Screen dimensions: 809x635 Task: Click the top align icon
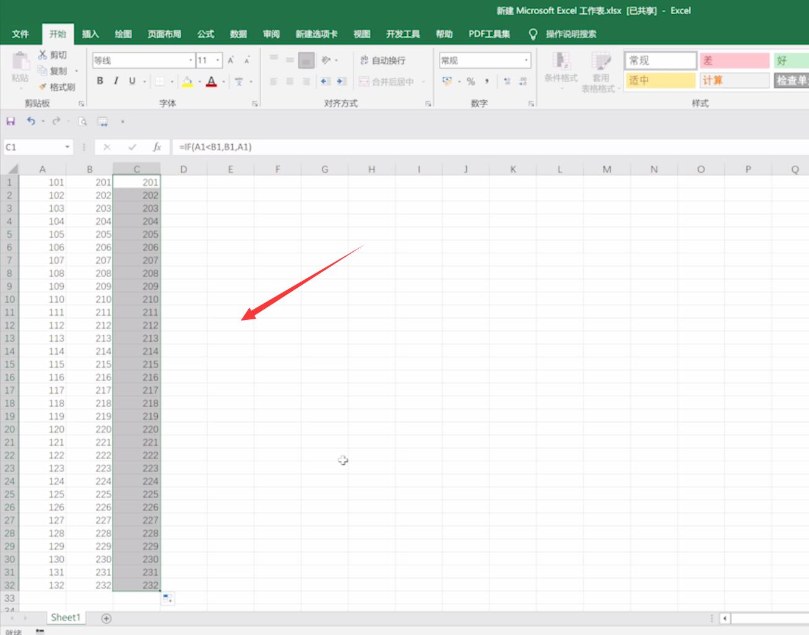click(x=274, y=59)
